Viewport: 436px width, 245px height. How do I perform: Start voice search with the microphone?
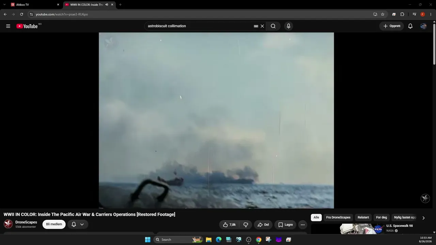click(289, 26)
